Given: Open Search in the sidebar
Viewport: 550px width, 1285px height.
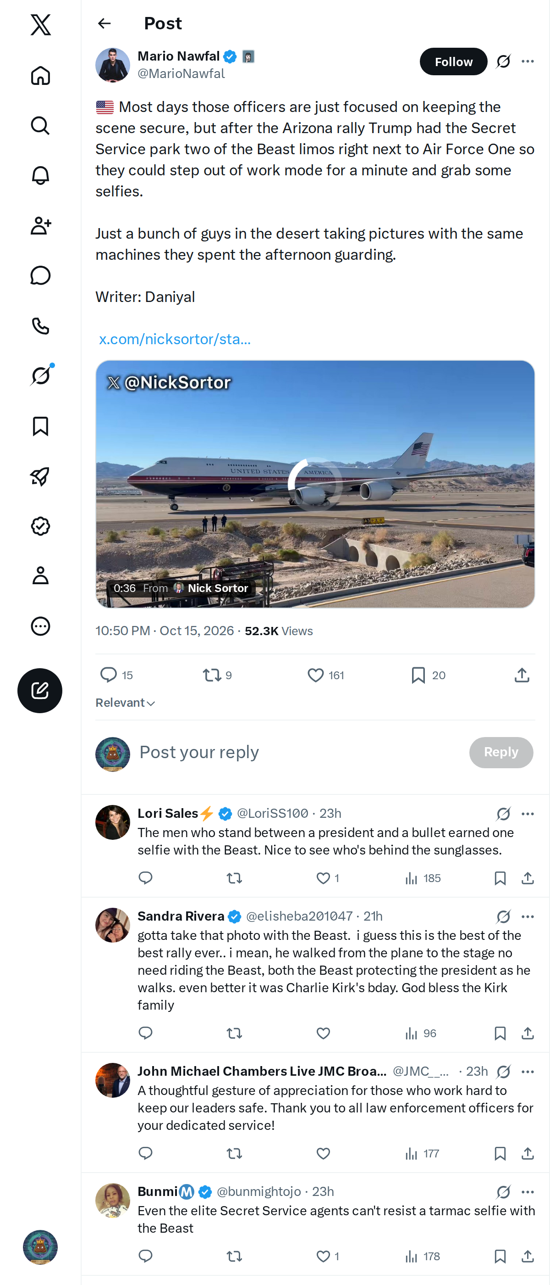Looking at the screenshot, I should tap(40, 126).
